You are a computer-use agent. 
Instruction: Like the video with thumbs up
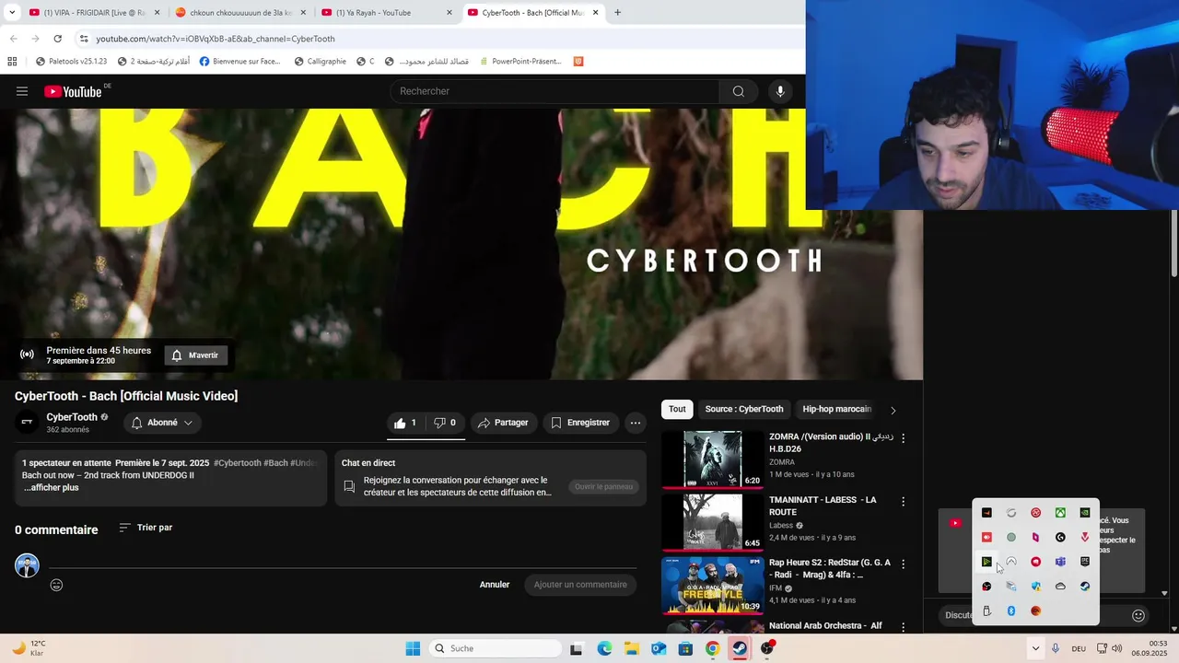point(406,423)
